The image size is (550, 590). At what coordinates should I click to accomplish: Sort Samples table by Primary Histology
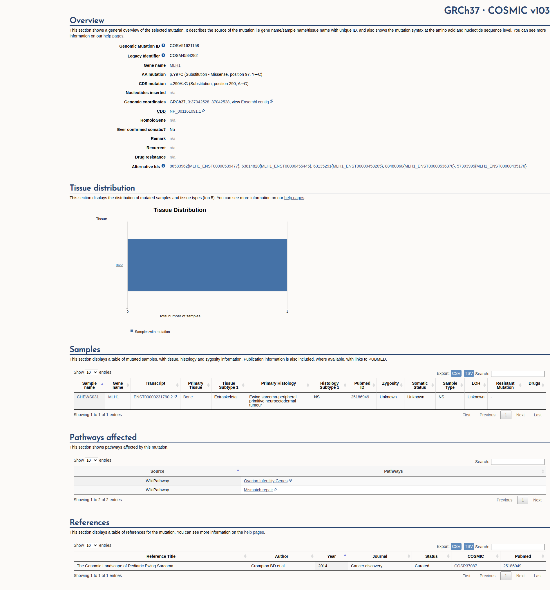(x=278, y=385)
